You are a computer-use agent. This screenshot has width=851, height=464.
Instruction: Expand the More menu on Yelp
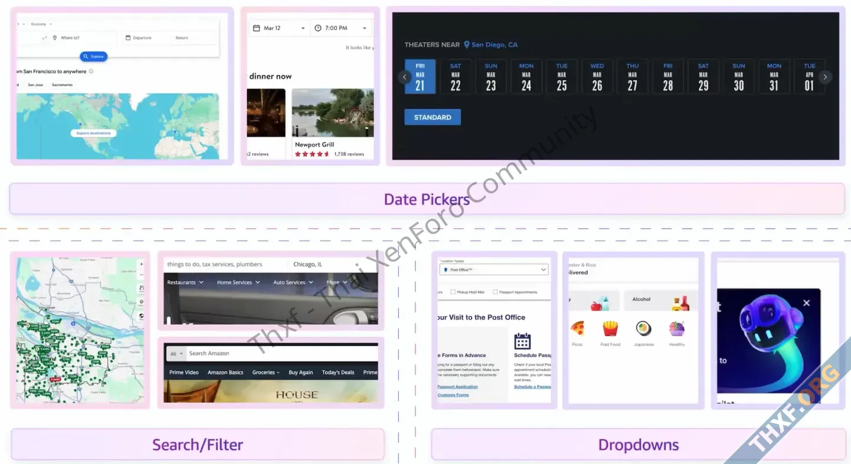click(x=337, y=282)
